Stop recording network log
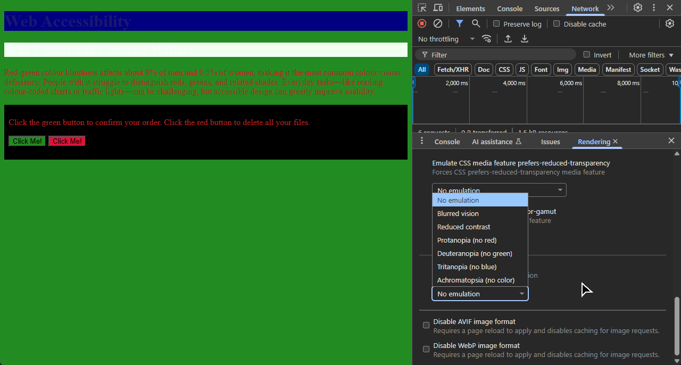681x365 pixels. click(x=422, y=23)
